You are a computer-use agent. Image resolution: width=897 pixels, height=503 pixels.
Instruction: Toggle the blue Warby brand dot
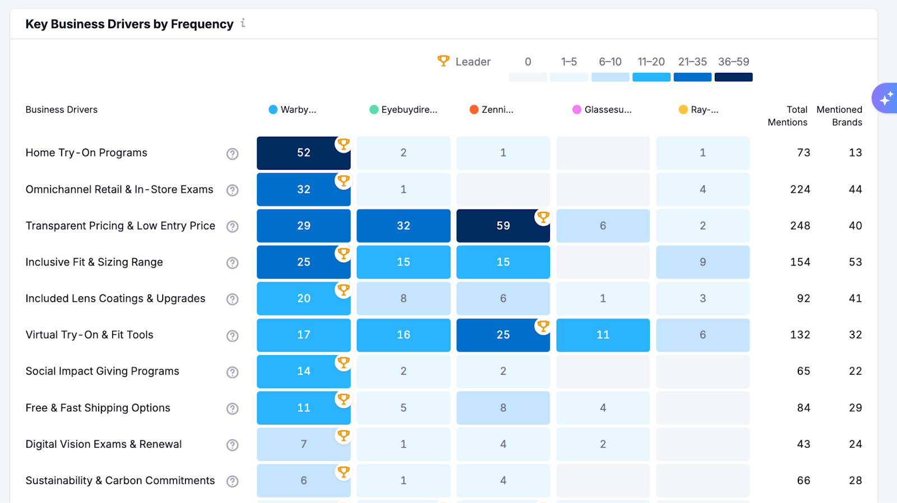(x=273, y=110)
